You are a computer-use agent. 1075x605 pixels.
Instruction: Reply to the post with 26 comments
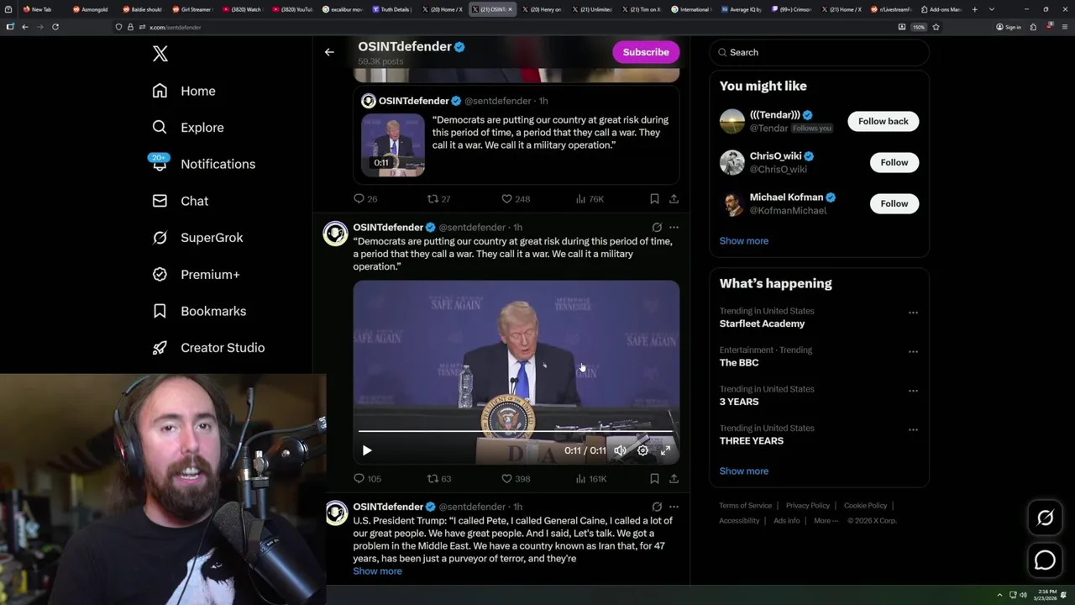[x=365, y=199]
